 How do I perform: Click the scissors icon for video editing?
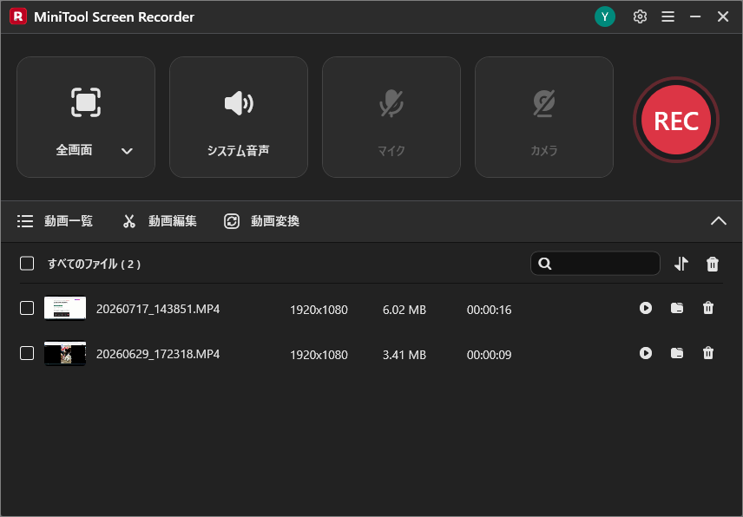click(129, 221)
